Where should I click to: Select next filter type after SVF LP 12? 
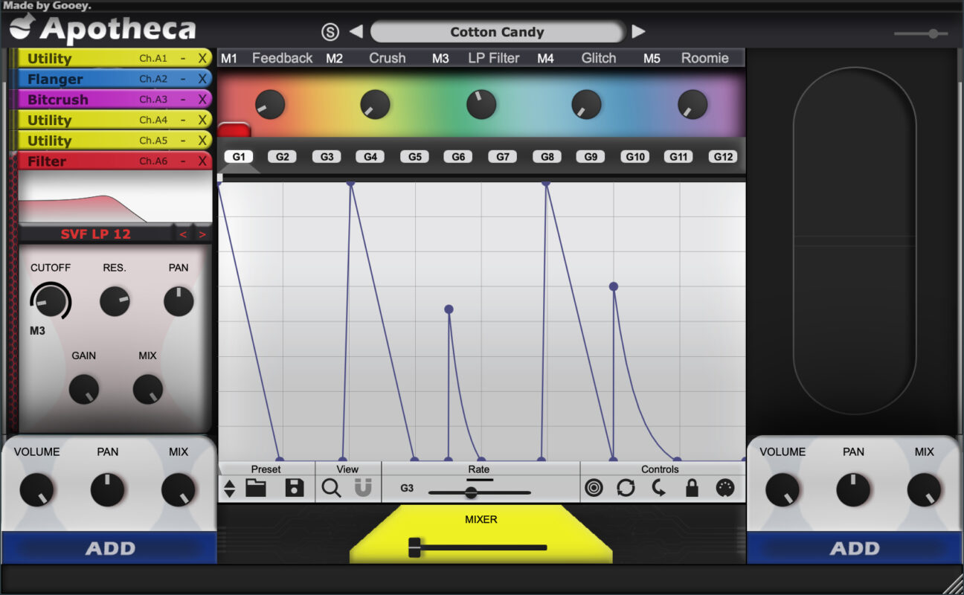click(202, 234)
